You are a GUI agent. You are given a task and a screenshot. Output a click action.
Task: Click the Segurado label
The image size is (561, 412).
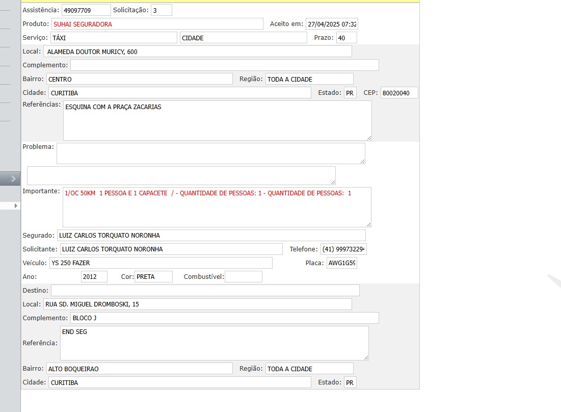point(38,235)
